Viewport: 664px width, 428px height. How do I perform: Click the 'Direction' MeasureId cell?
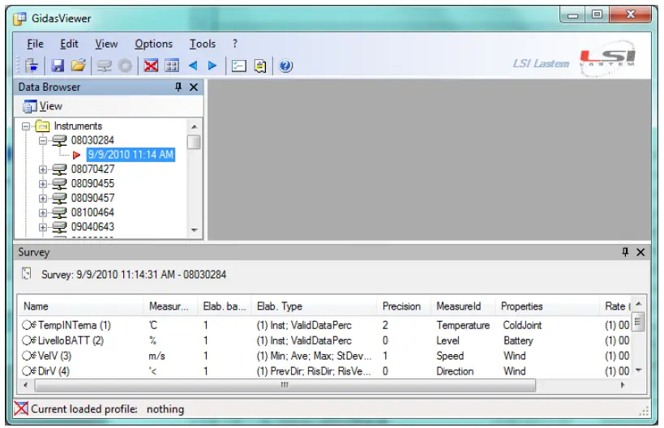[455, 371]
